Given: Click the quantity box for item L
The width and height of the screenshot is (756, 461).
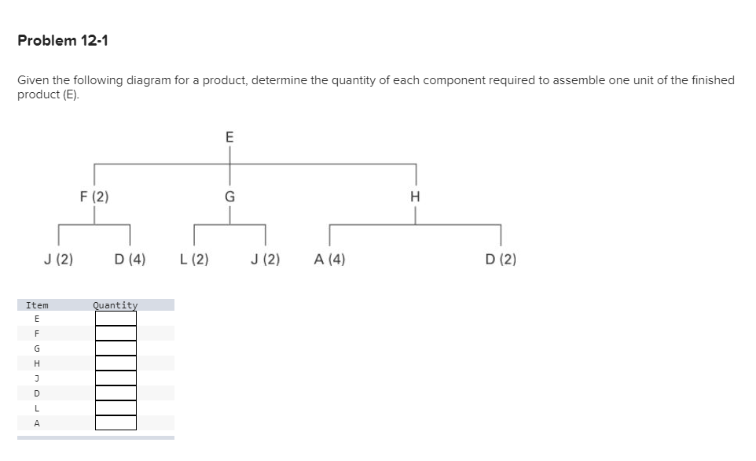Looking at the screenshot, I should [114, 408].
